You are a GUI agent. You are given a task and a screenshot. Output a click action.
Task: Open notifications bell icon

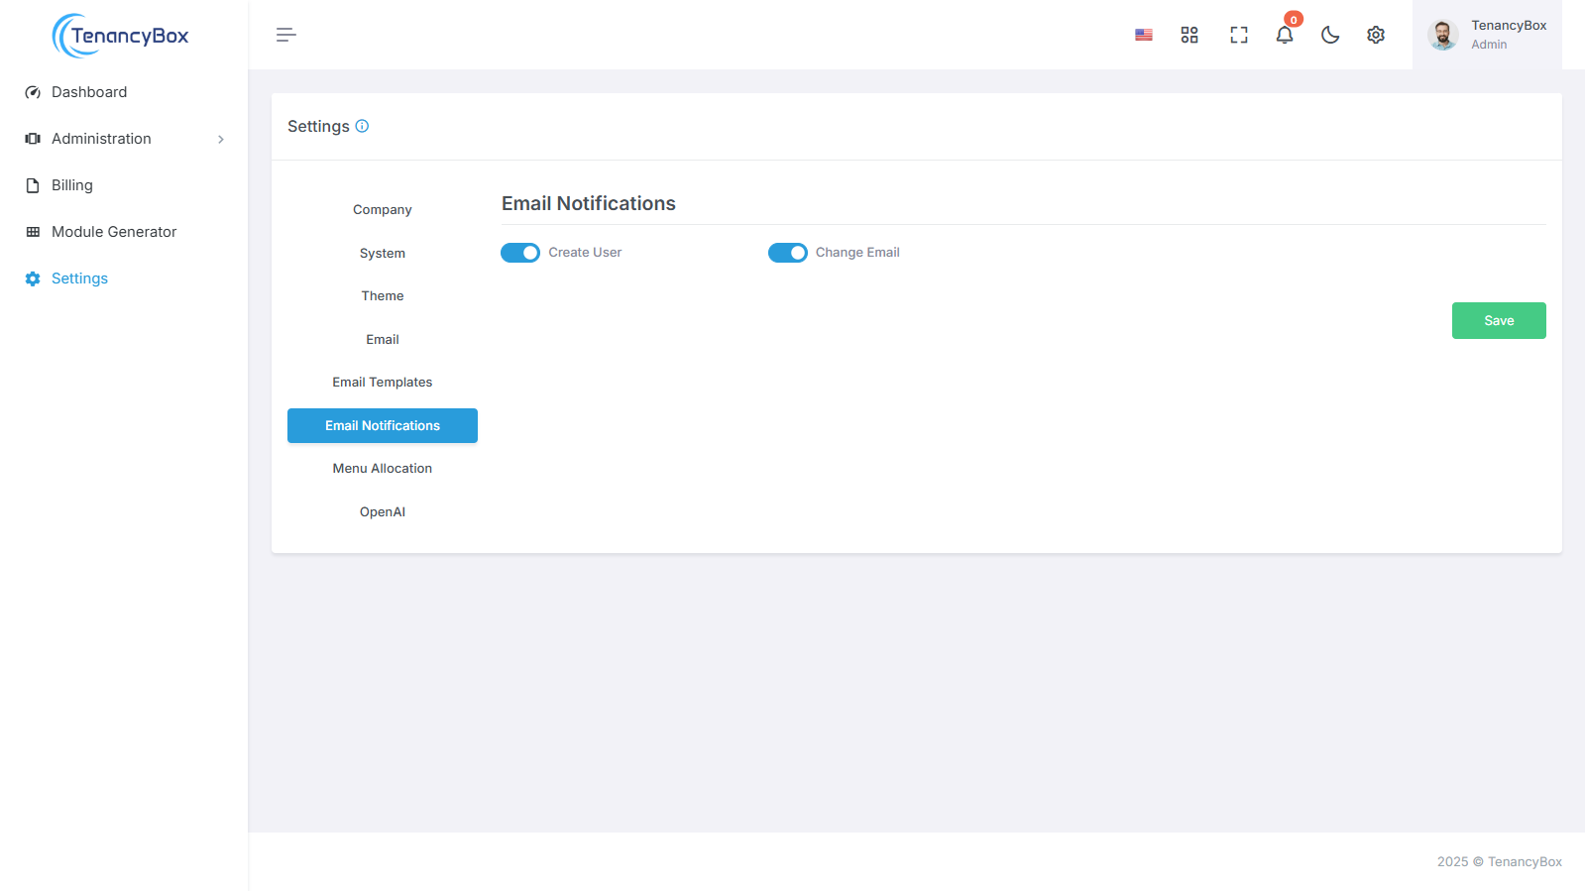[1285, 35]
